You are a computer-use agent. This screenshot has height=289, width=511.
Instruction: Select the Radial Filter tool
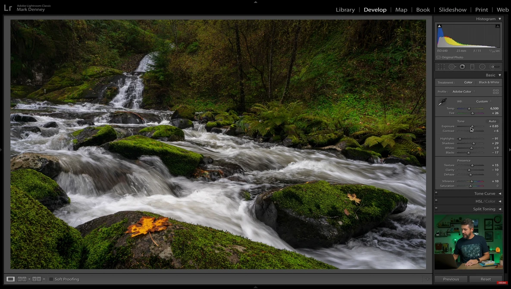[482, 67]
